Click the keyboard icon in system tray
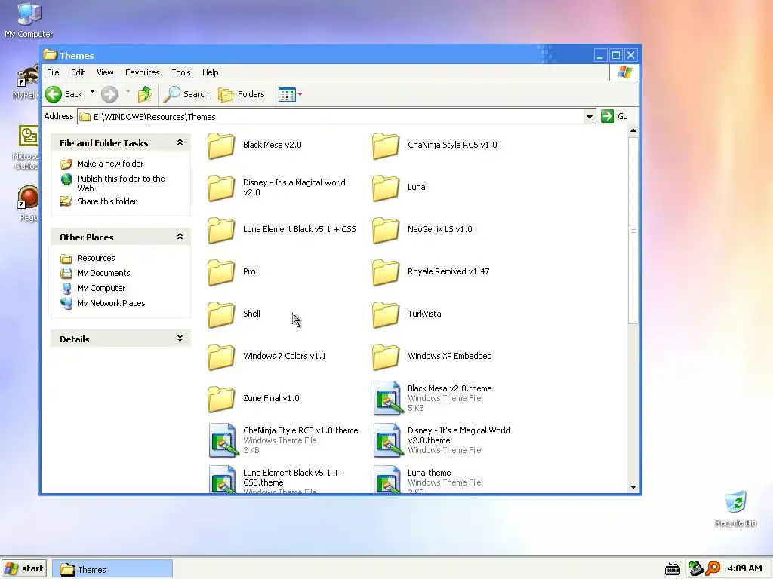Screen dimensions: 773x579 (673, 569)
